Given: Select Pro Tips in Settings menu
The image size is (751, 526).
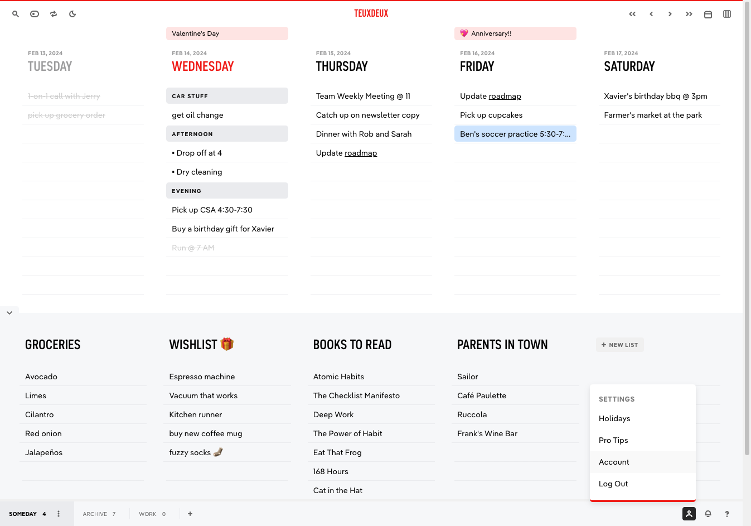Looking at the screenshot, I should click(x=643, y=440).
